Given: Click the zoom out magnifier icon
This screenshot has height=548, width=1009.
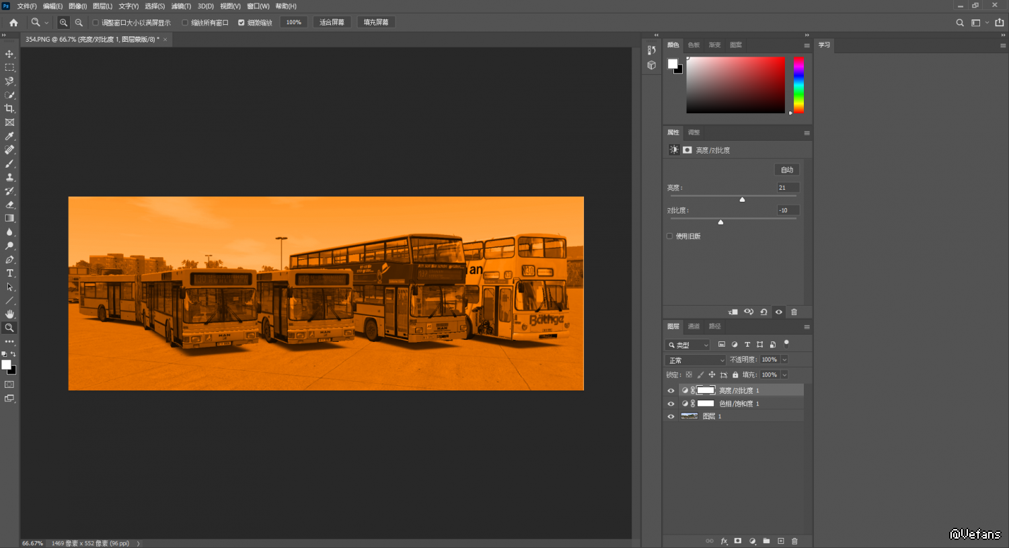Looking at the screenshot, I should click(79, 22).
